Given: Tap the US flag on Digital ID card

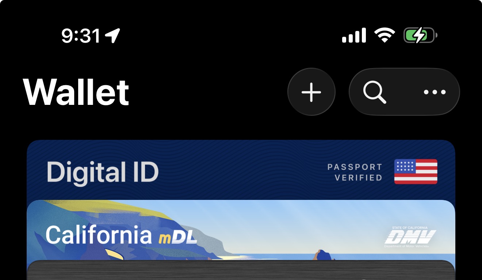Looking at the screenshot, I should click(416, 171).
